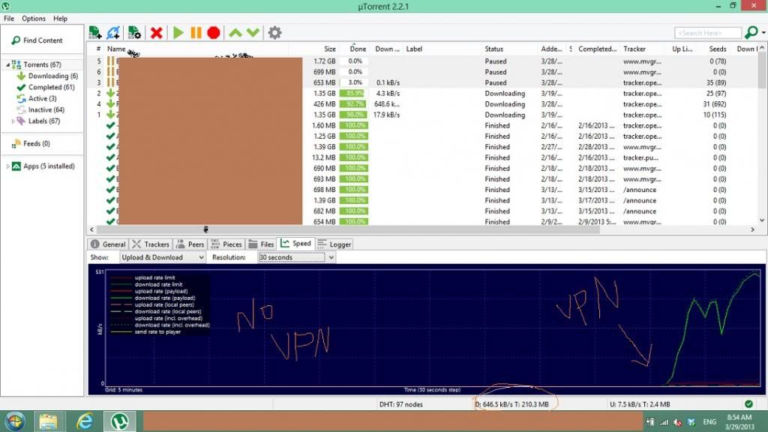Open the Options menu
The width and height of the screenshot is (768, 432).
click(x=33, y=19)
